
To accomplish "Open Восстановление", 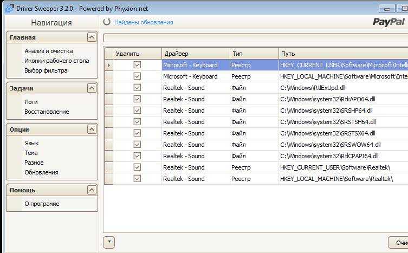I will point(47,112).
